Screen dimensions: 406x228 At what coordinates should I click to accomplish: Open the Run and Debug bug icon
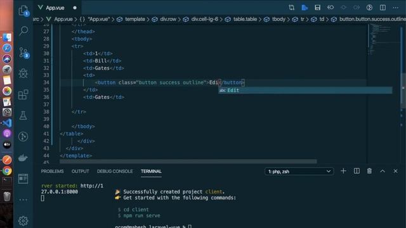[x=23, y=73]
